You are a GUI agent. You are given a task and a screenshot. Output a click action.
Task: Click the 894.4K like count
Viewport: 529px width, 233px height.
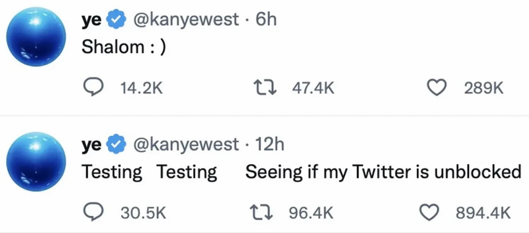tap(483, 213)
